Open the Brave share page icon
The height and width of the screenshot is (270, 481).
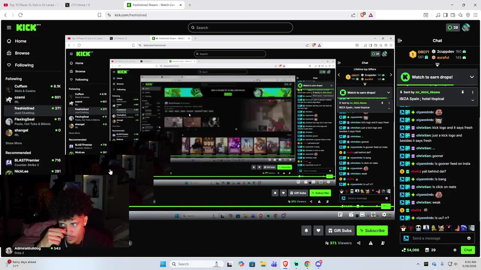pos(353,15)
